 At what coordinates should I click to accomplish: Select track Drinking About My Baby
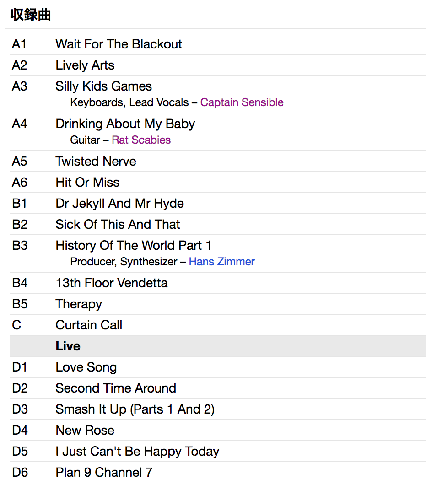click(x=125, y=124)
